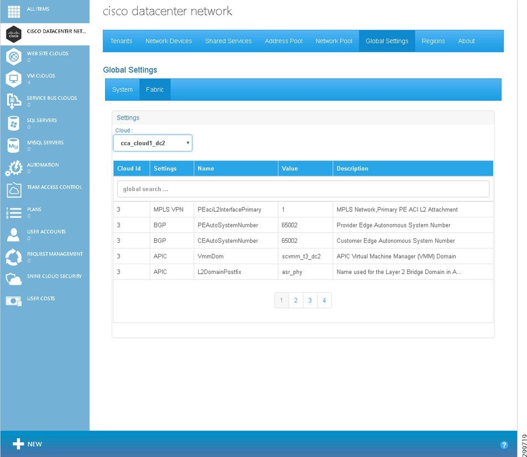Open the Plans list icon
The image size is (527, 457).
[14, 212]
